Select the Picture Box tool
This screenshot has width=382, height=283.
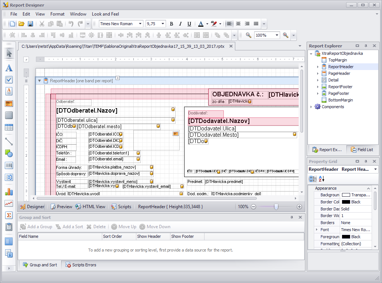pos(9,103)
